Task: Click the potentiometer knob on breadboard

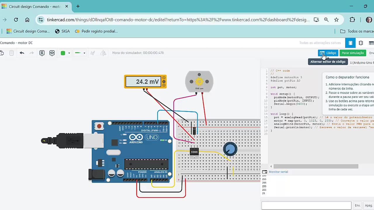Action: (x=230, y=149)
